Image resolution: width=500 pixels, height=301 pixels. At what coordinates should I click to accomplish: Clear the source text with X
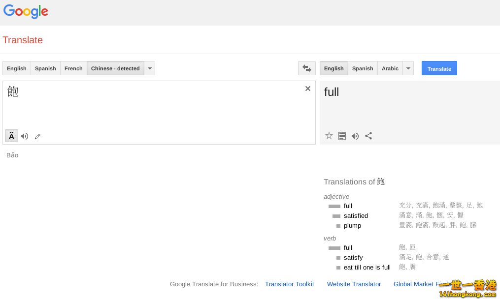pyautogui.click(x=308, y=89)
